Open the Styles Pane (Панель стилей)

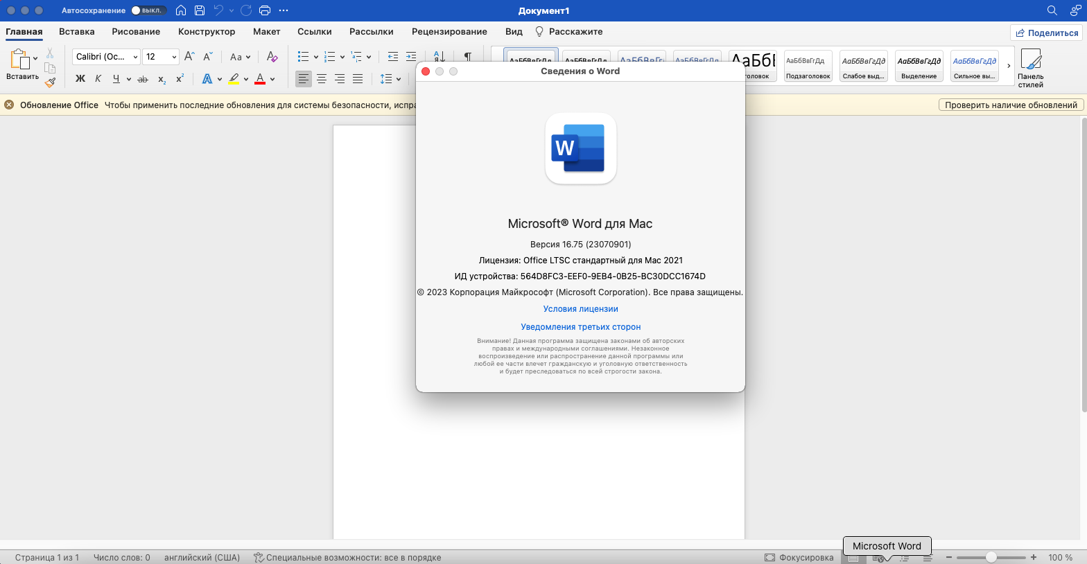(x=1030, y=68)
